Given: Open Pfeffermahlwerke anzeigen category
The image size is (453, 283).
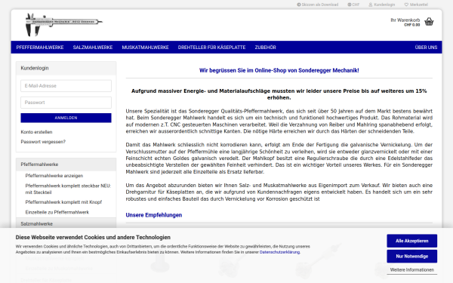Looking at the screenshot, I should pyautogui.click(x=54, y=176).
